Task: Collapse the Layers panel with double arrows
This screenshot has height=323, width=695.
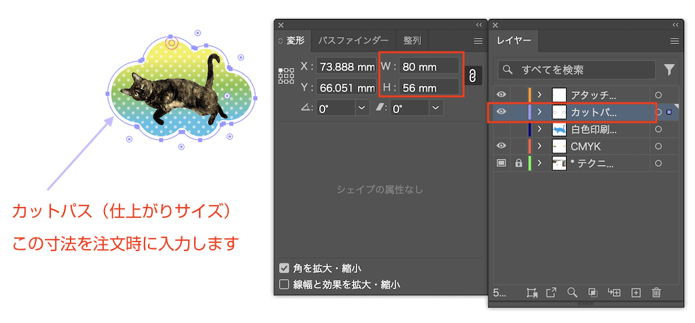Action: [675, 25]
